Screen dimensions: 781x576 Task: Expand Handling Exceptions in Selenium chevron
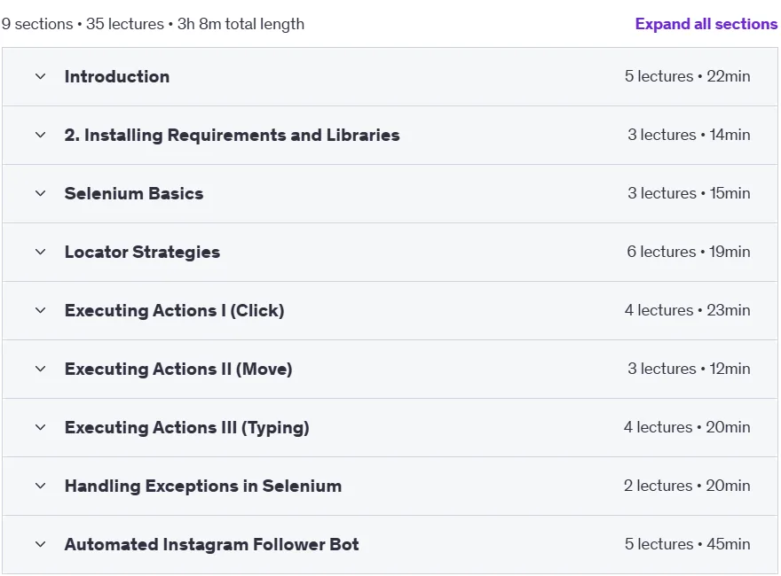click(x=40, y=486)
